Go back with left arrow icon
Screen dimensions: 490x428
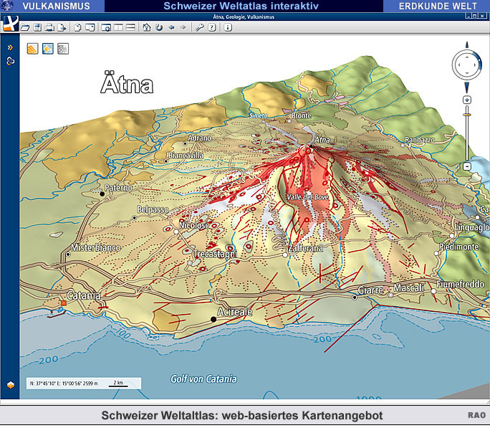click(171, 27)
